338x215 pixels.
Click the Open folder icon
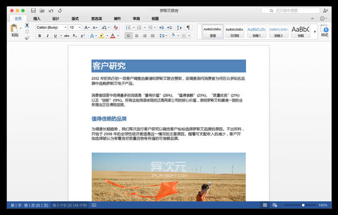pos(42,10)
